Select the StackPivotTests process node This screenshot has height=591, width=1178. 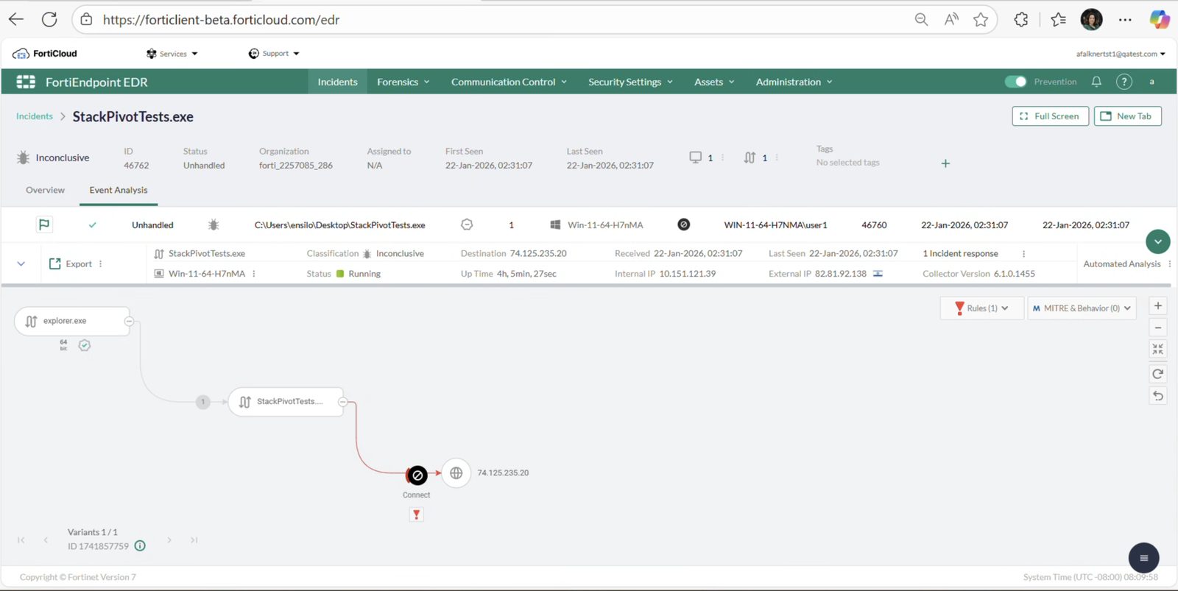(286, 402)
